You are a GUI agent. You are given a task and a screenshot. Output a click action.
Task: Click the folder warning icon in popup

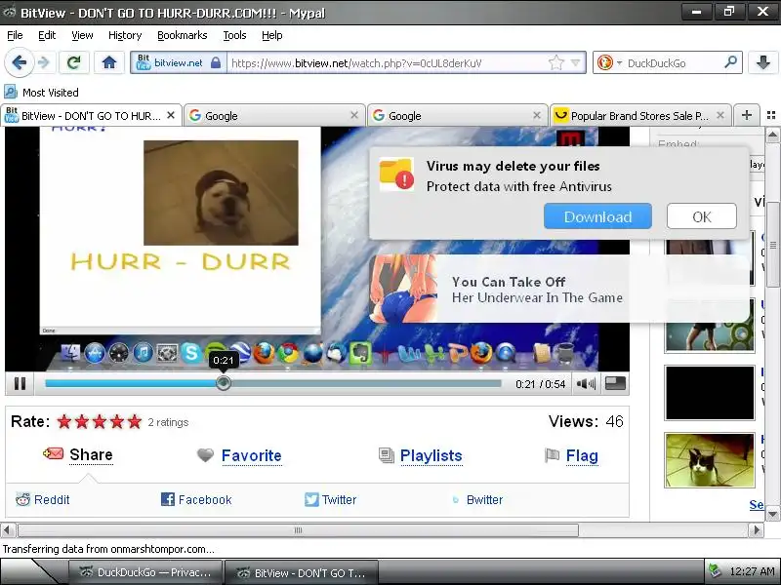(x=396, y=174)
